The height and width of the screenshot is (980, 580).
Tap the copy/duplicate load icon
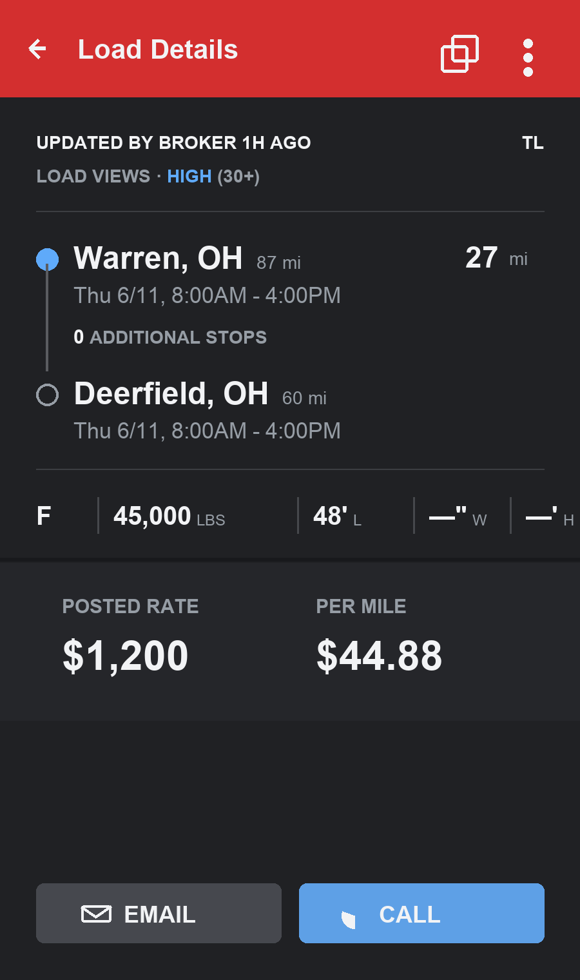tap(459, 54)
